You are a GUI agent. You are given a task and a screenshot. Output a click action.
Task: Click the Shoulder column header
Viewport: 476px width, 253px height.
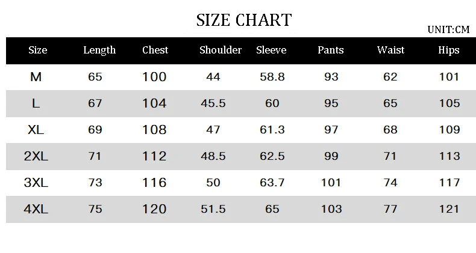[221, 50]
